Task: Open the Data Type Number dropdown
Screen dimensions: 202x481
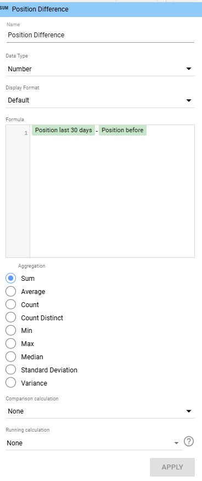Action: 100,69
